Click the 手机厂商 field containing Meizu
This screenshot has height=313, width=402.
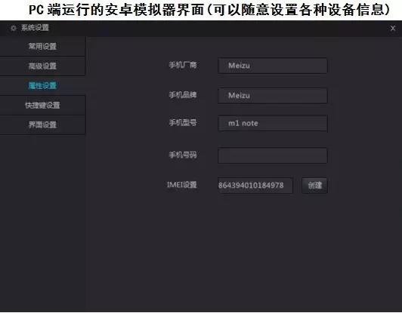pos(273,66)
